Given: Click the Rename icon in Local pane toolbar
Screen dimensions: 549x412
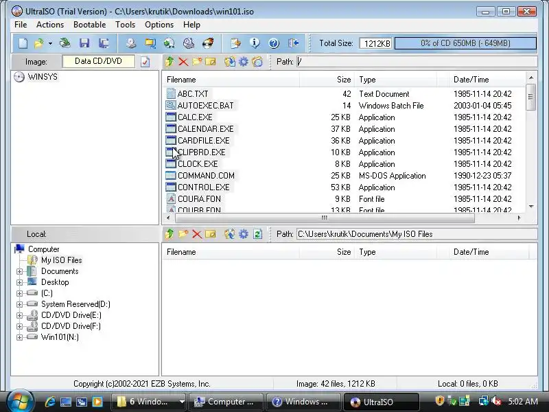Looking at the screenshot, I should click(x=211, y=234).
